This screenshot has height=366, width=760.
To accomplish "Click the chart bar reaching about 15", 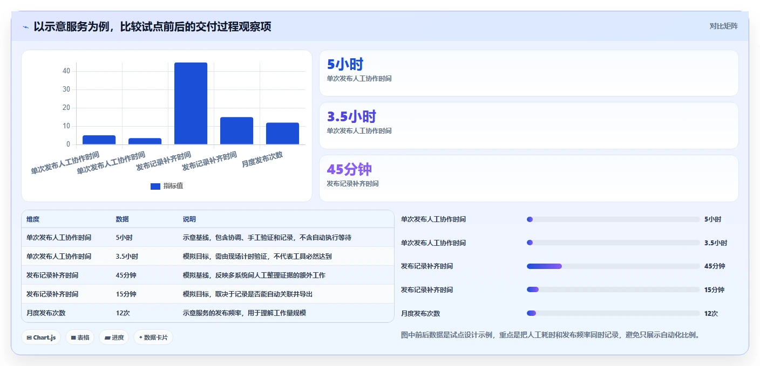I will 236,131.
